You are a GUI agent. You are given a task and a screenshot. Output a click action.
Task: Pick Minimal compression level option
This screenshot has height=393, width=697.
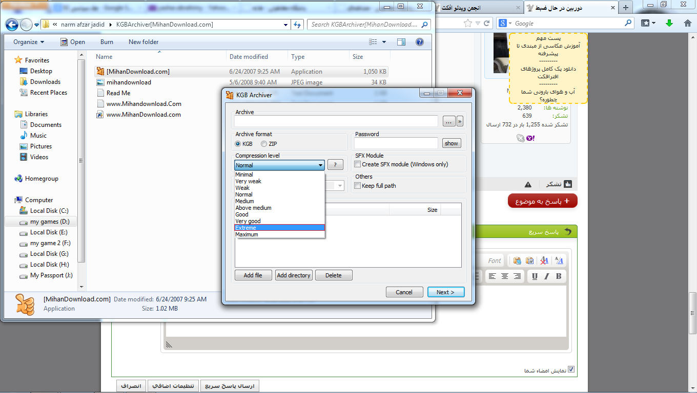pyautogui.click(x=279, y=174)
